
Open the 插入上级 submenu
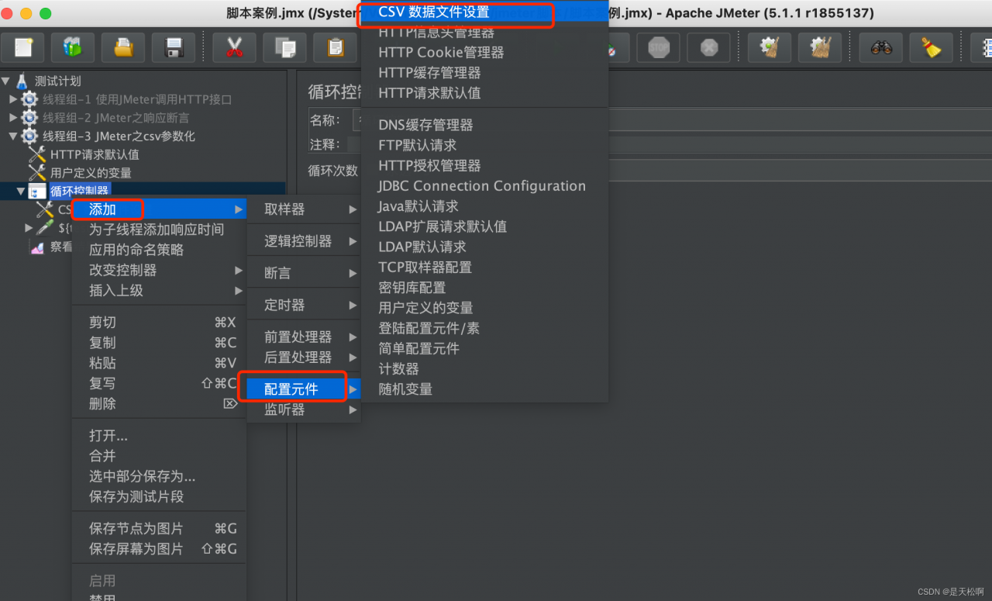tap(159, 290)
